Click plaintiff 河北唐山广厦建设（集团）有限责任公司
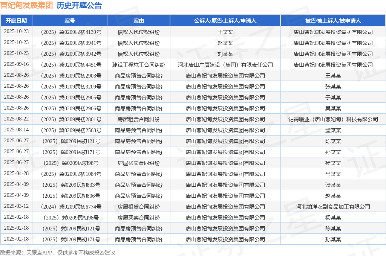The height and width of the screenshot is (256, 386). [225, 65]
